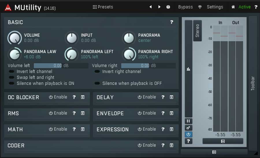Open the Presets browser
260x158 pixels.
(x=103, y=7)
